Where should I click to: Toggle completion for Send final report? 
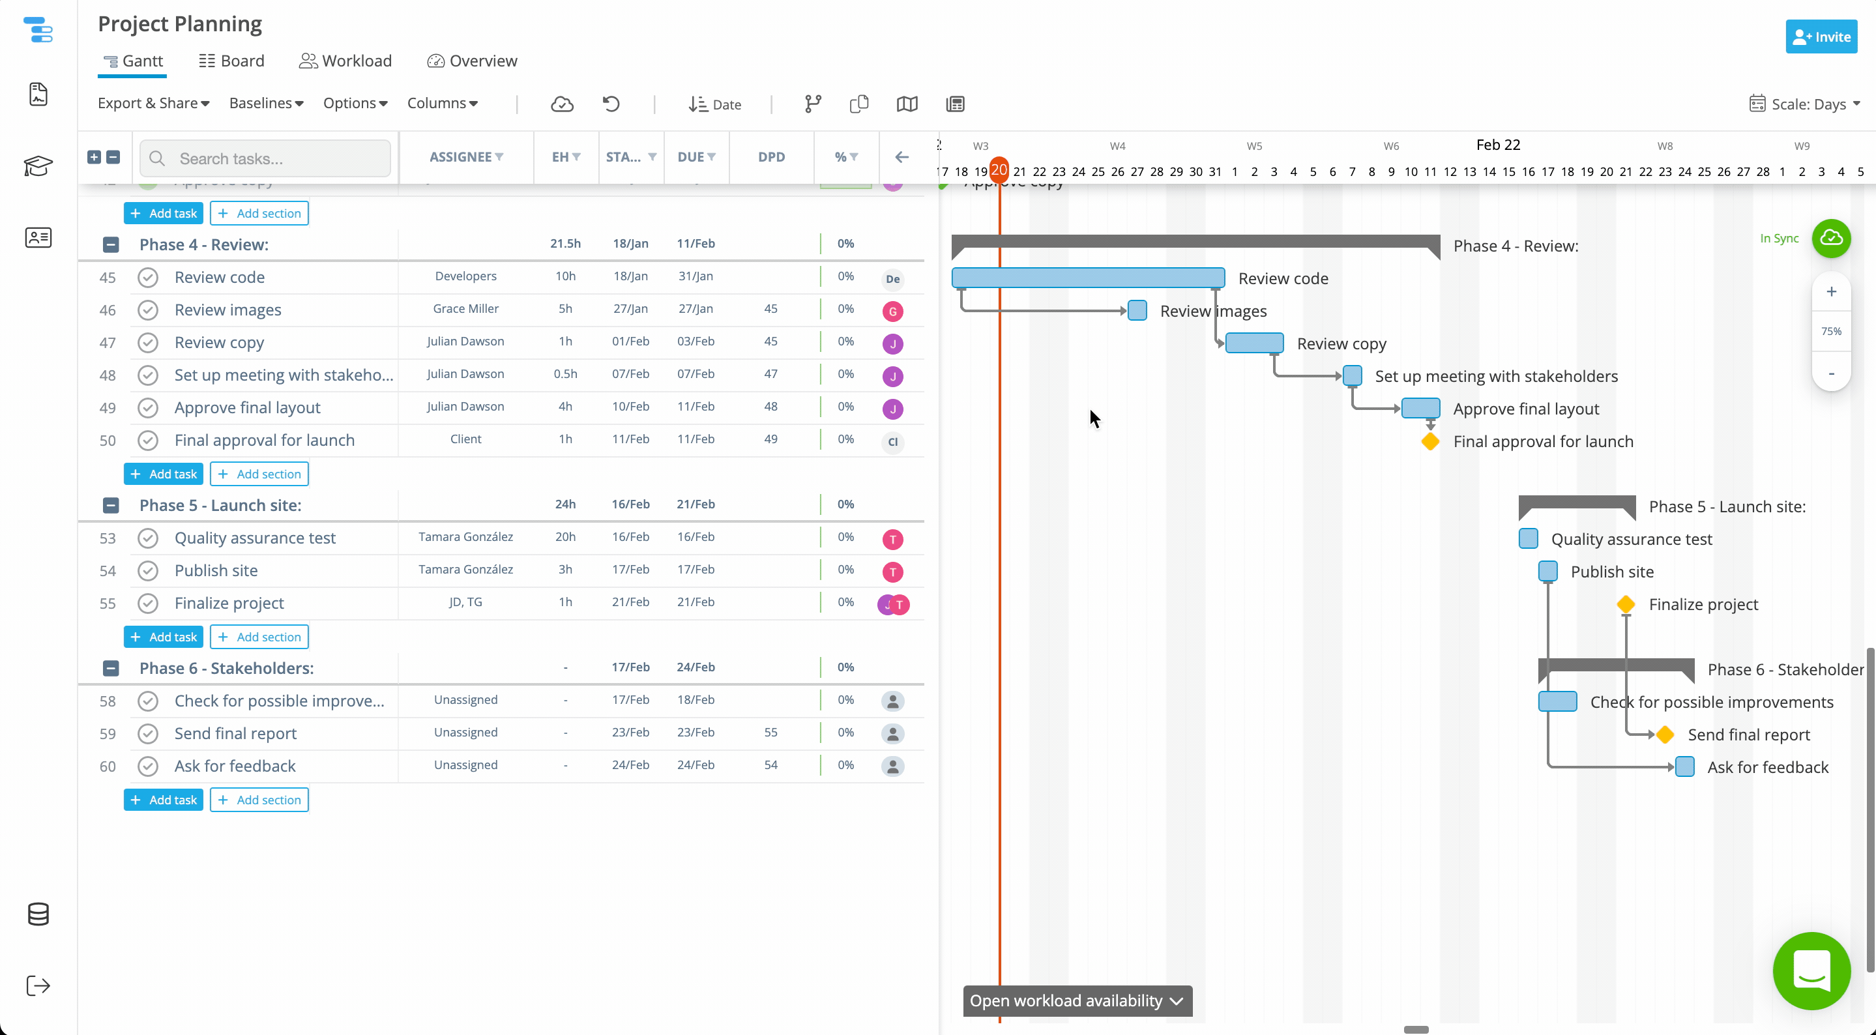[148, 733]
